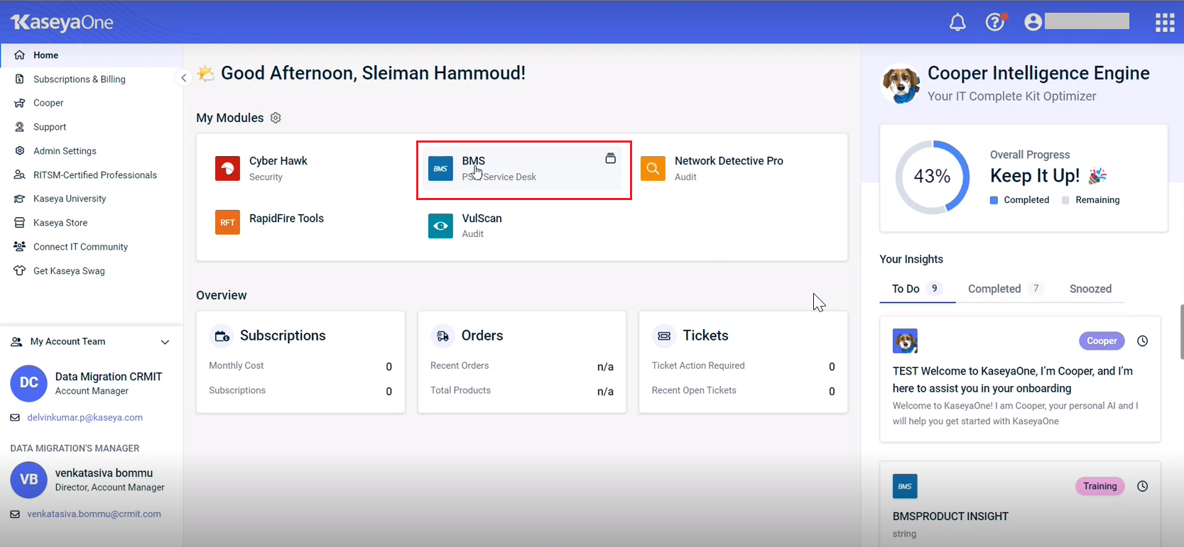The height and width of the screenshot is (547, 1184).
Task: Click the Tickets card heading
Action: (x=705, y=336)
